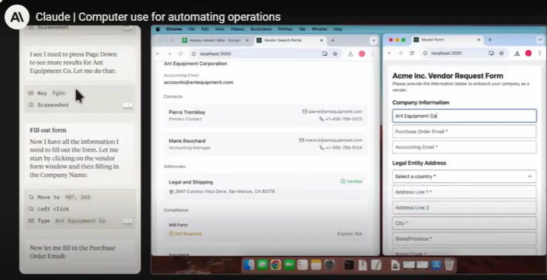This screenshot has width=547, height=280.
Task: Click the Apple menu icon
Action: (x=157, y=29)
